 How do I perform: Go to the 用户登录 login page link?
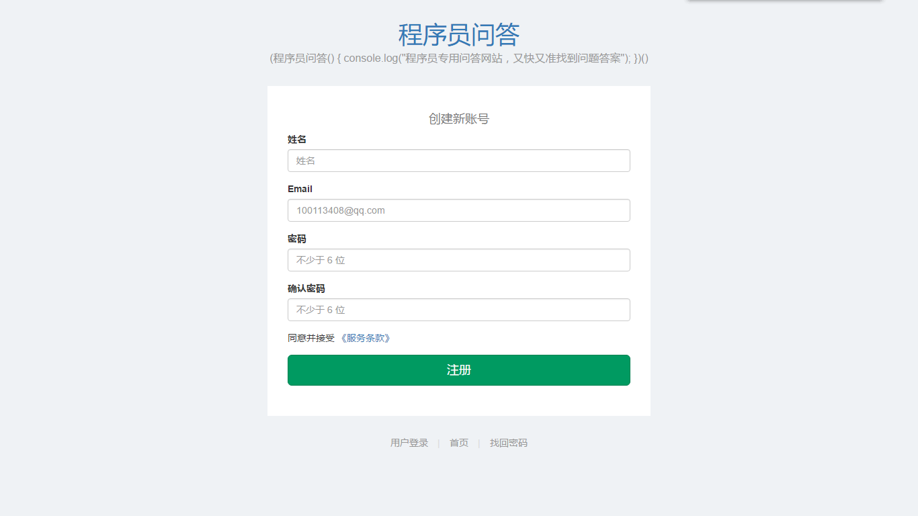tap(409, 443)
